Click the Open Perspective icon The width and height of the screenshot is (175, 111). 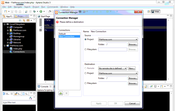click(x=149, y=12)
